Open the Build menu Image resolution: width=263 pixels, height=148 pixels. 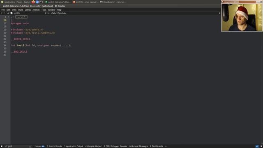click(x=21, y=10)
